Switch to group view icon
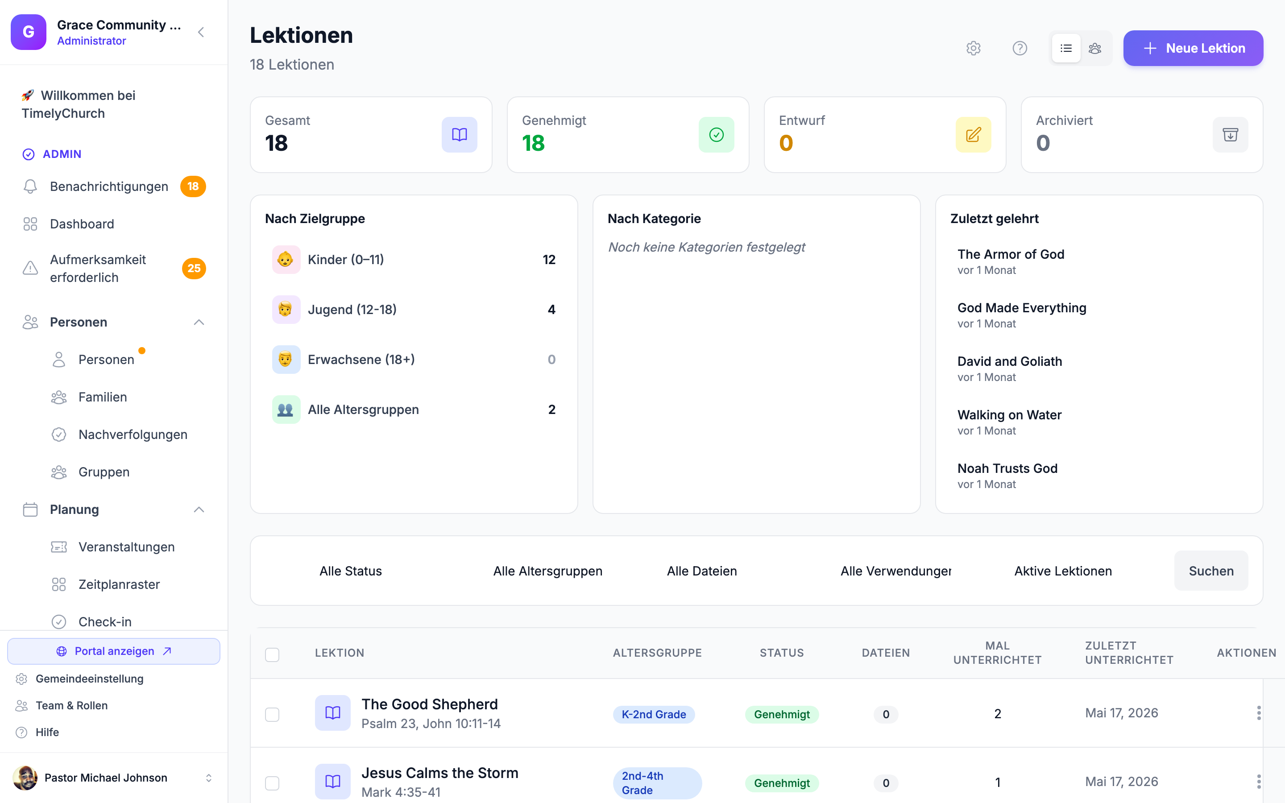Image resolution: width=1285 pixels, height=803 pixels. pyautogui.click(x=1095, y=48)
